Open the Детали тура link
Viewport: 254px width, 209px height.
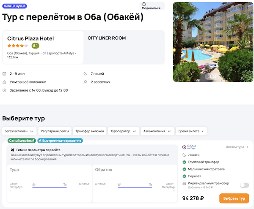coord(237,147)
